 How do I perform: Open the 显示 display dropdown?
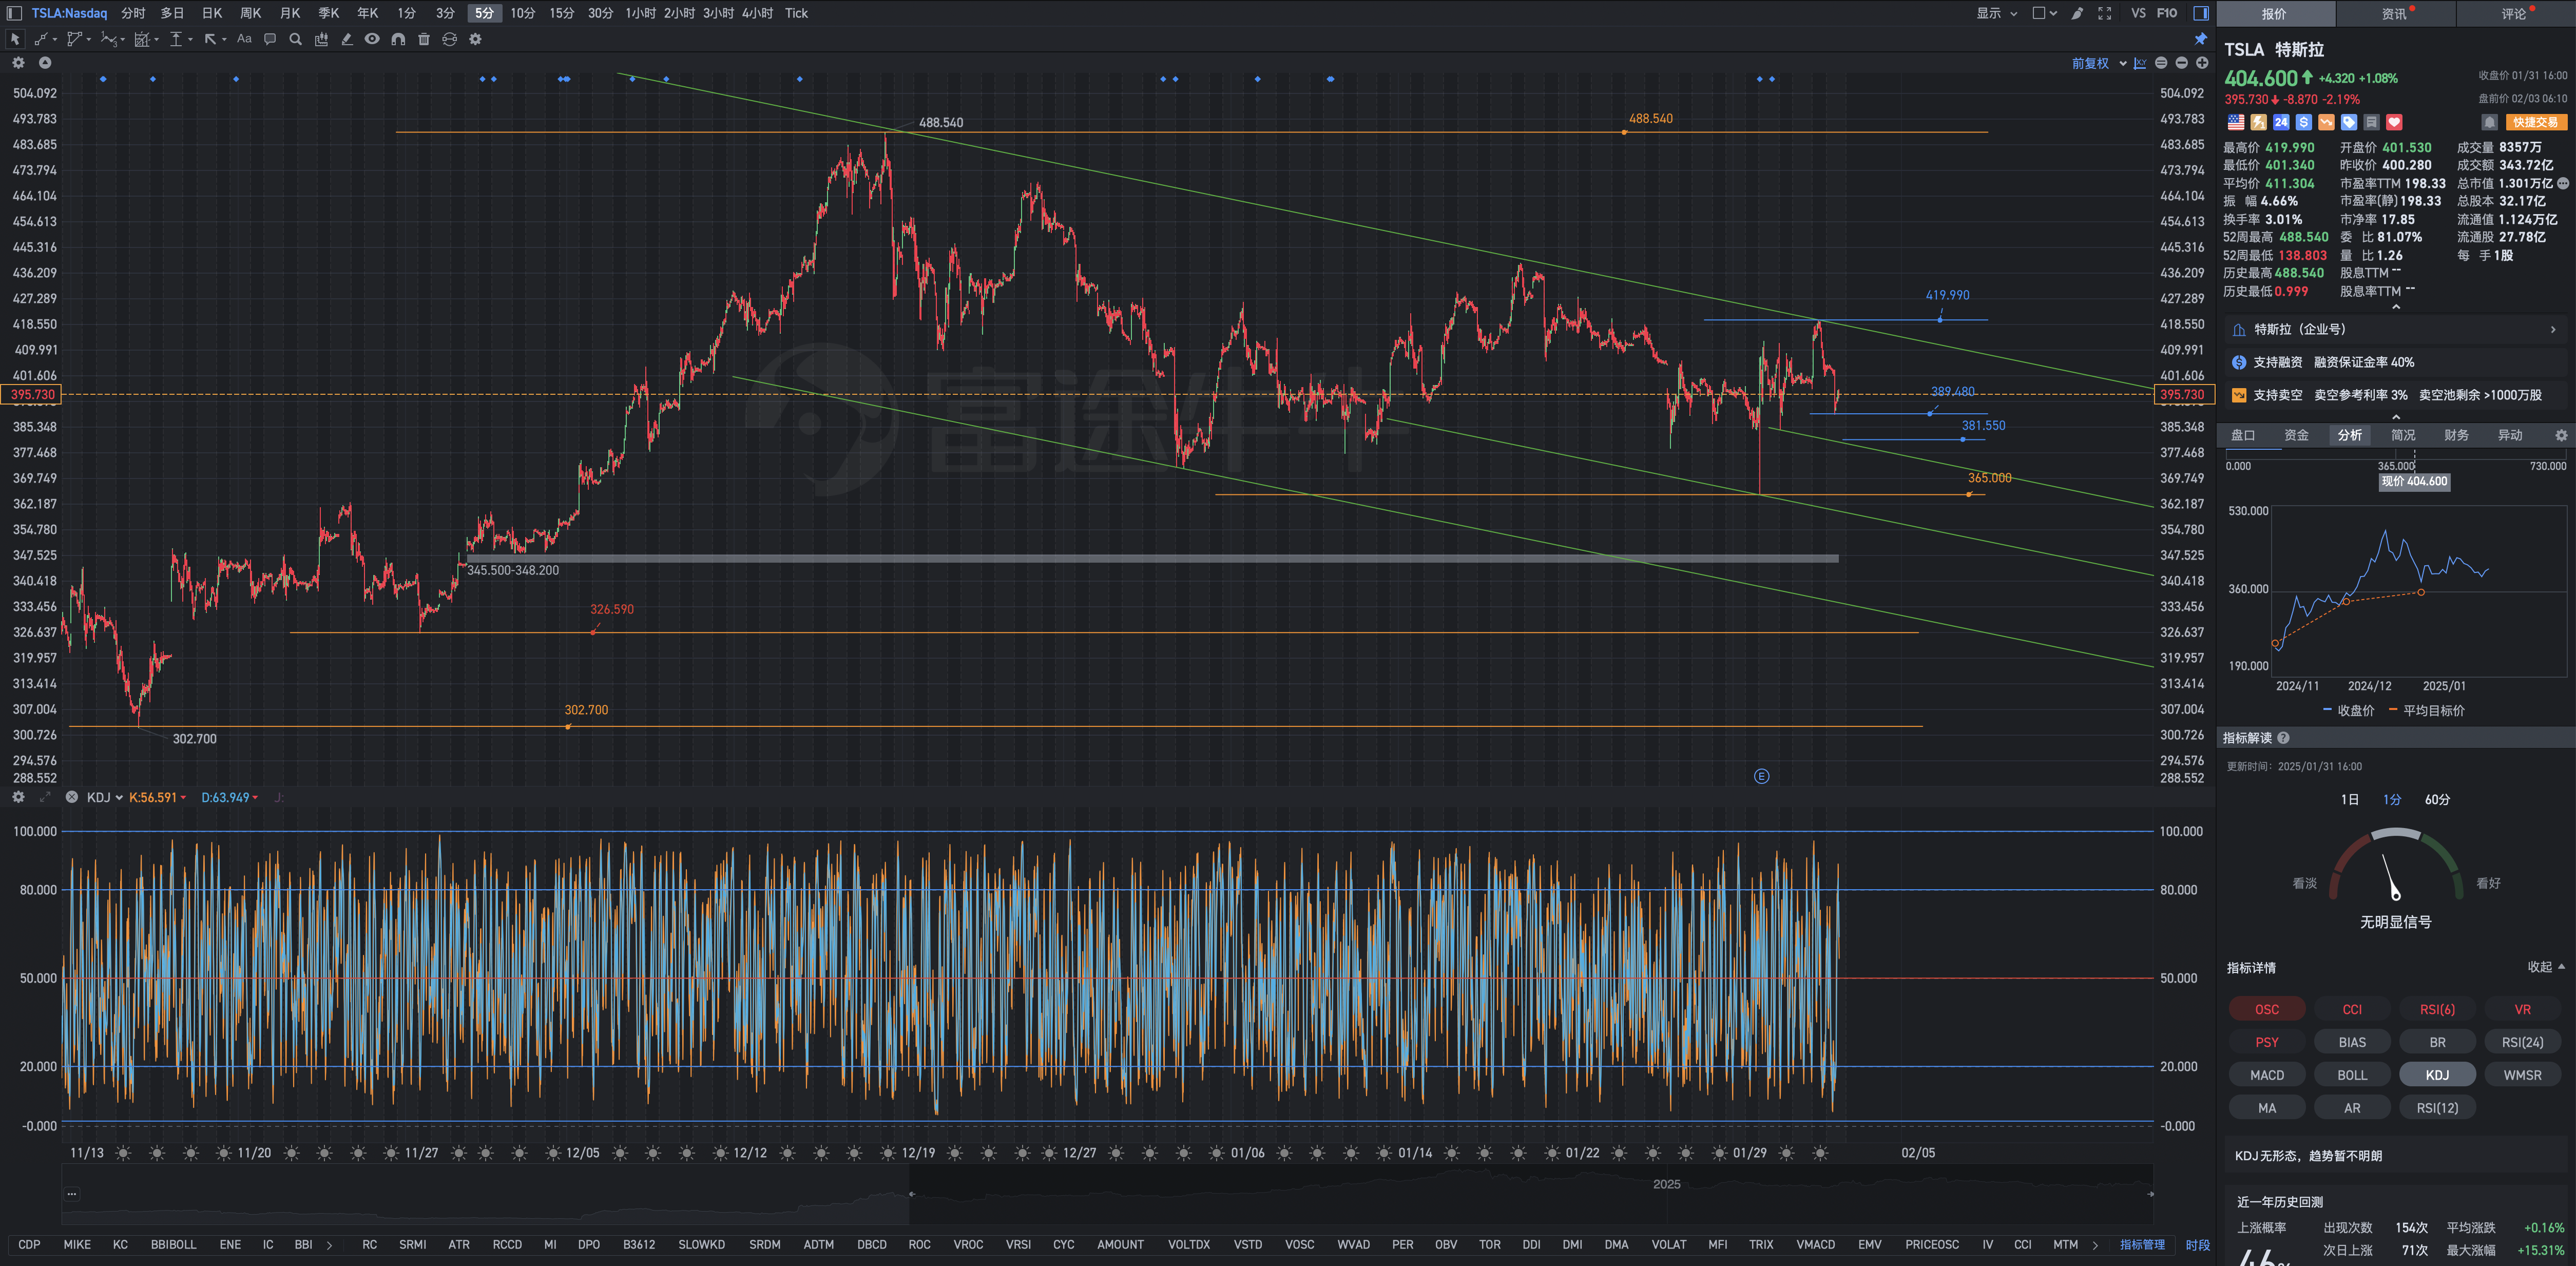click(x=1996, y=13)
